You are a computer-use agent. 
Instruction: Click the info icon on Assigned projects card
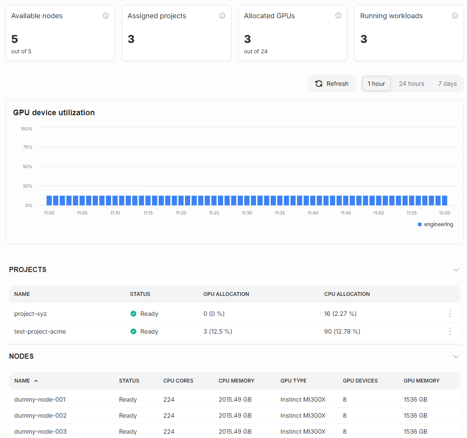(x=222, y=16)
